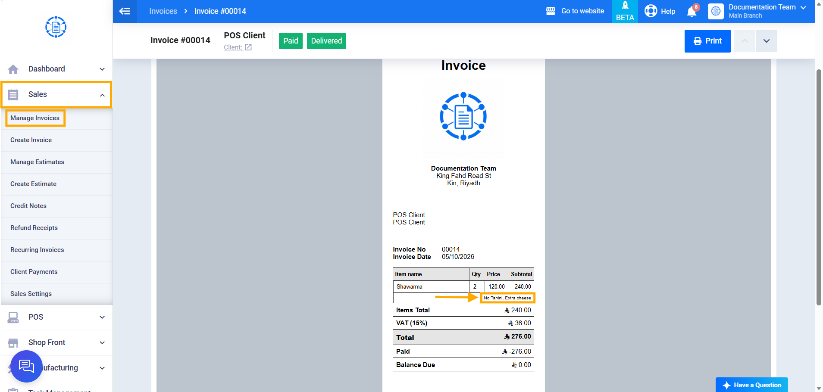
Task: Click Go to website link
Action: click(582, 11)
